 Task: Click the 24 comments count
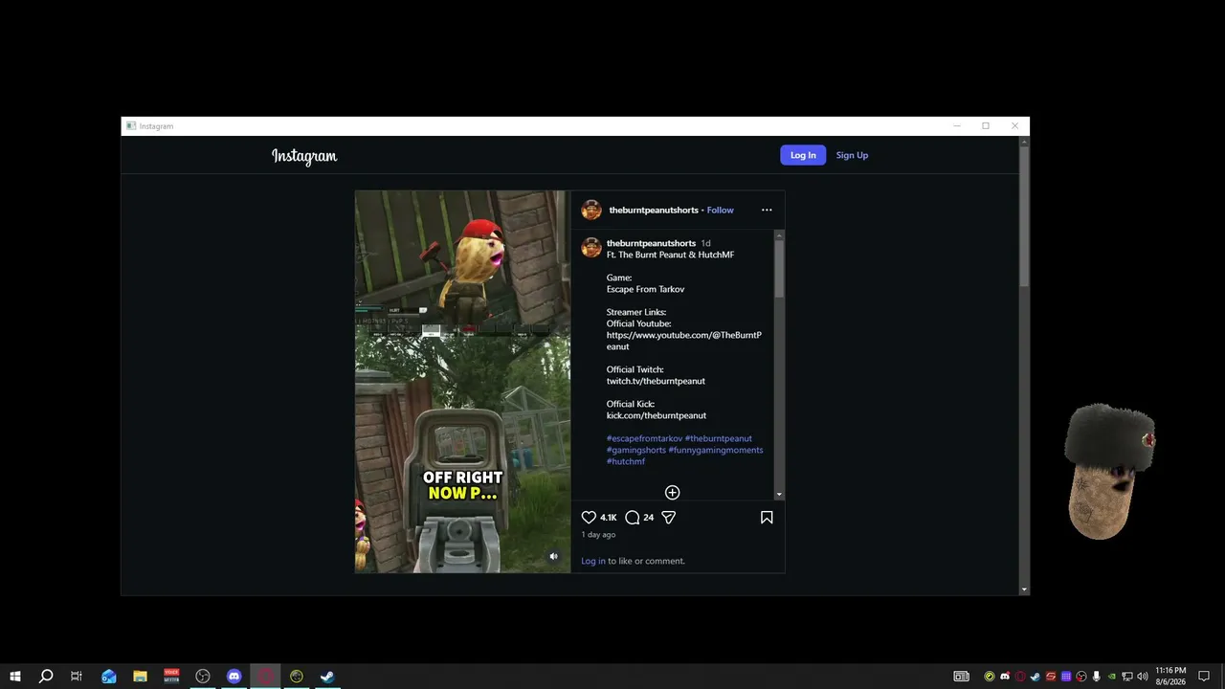649,518
